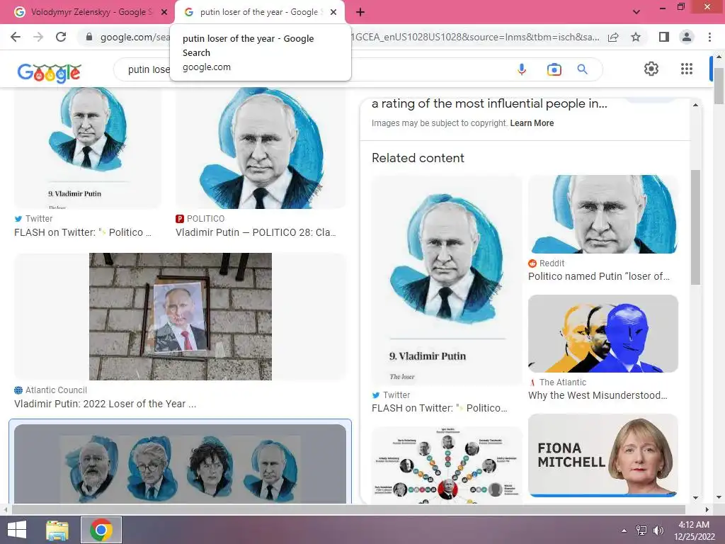Select four blue portraits thumbnail
This screenshot has height=544, width=725.
[181, 464]
